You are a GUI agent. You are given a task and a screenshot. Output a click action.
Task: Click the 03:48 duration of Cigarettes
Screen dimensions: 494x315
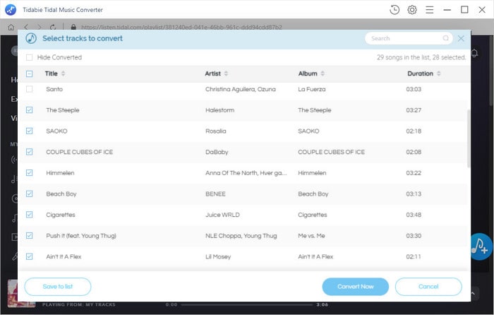click(x=414, y=215)
